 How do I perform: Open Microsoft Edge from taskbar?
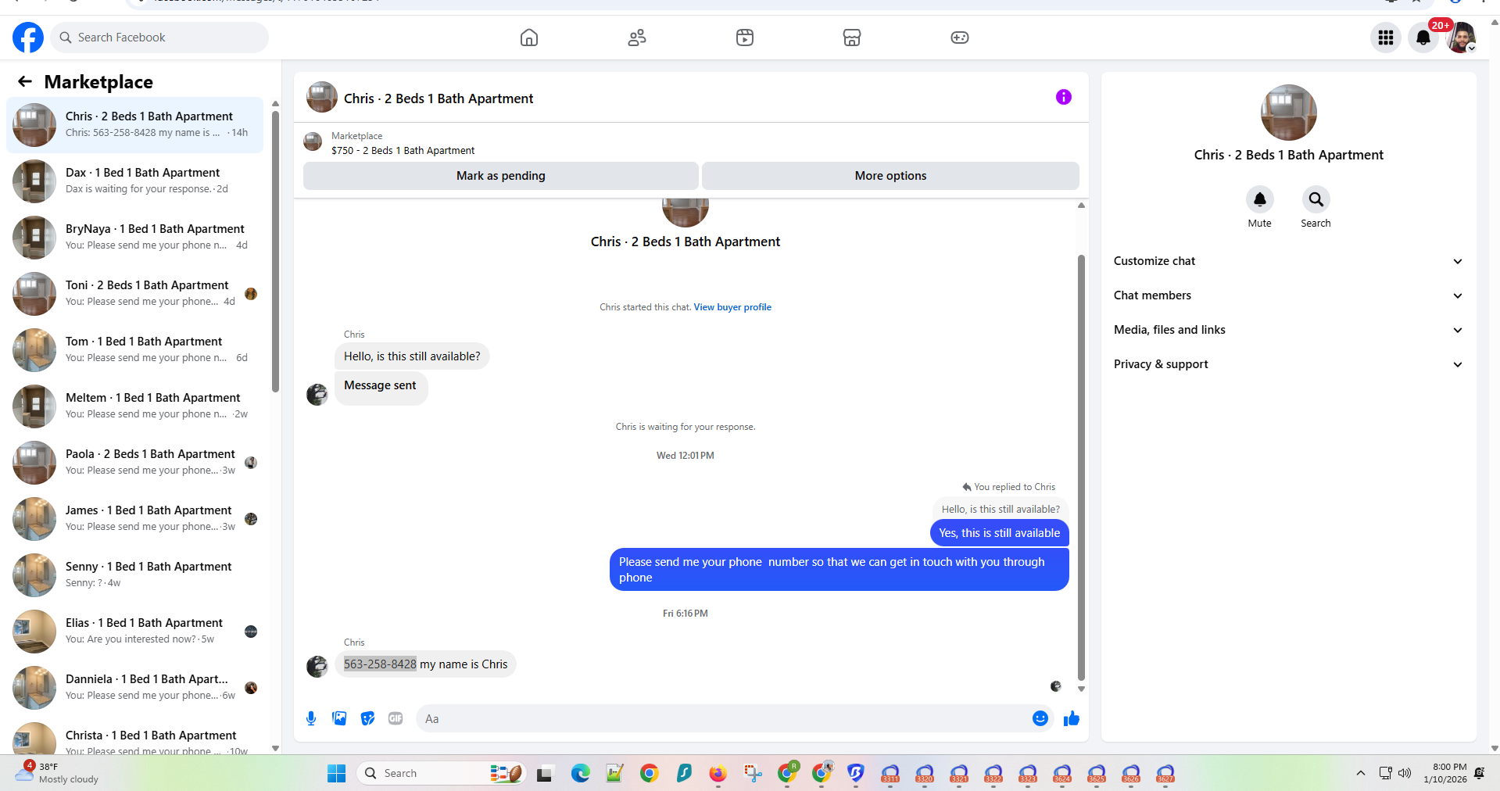click(580, 773)
